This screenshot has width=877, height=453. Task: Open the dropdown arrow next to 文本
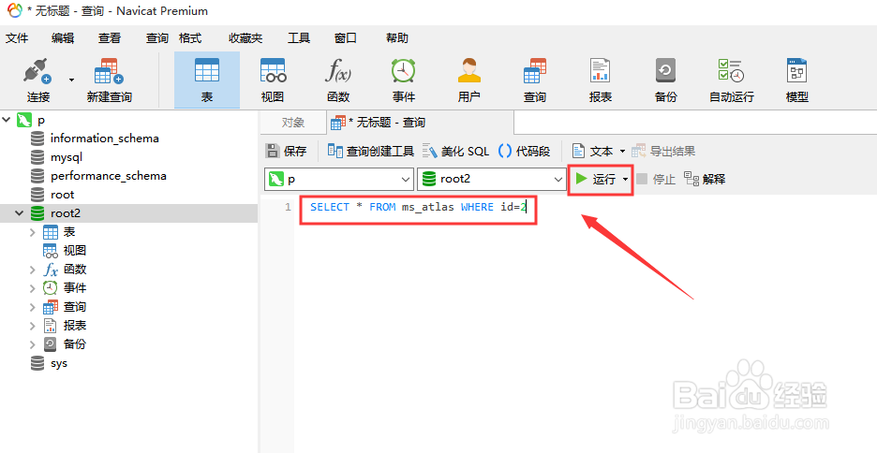622,152
